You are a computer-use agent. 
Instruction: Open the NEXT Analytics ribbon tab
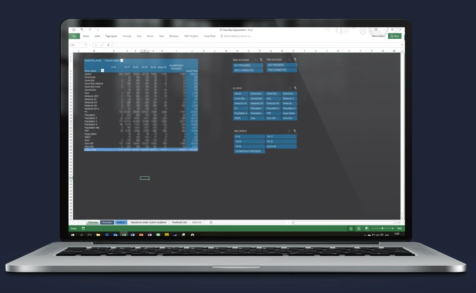(191, 36)
